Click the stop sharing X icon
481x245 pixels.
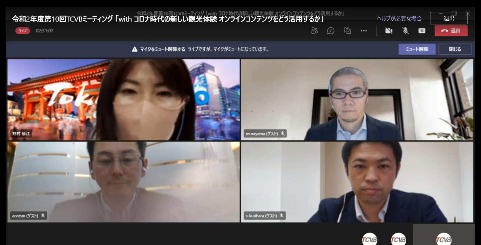click(x=422, y=31)
